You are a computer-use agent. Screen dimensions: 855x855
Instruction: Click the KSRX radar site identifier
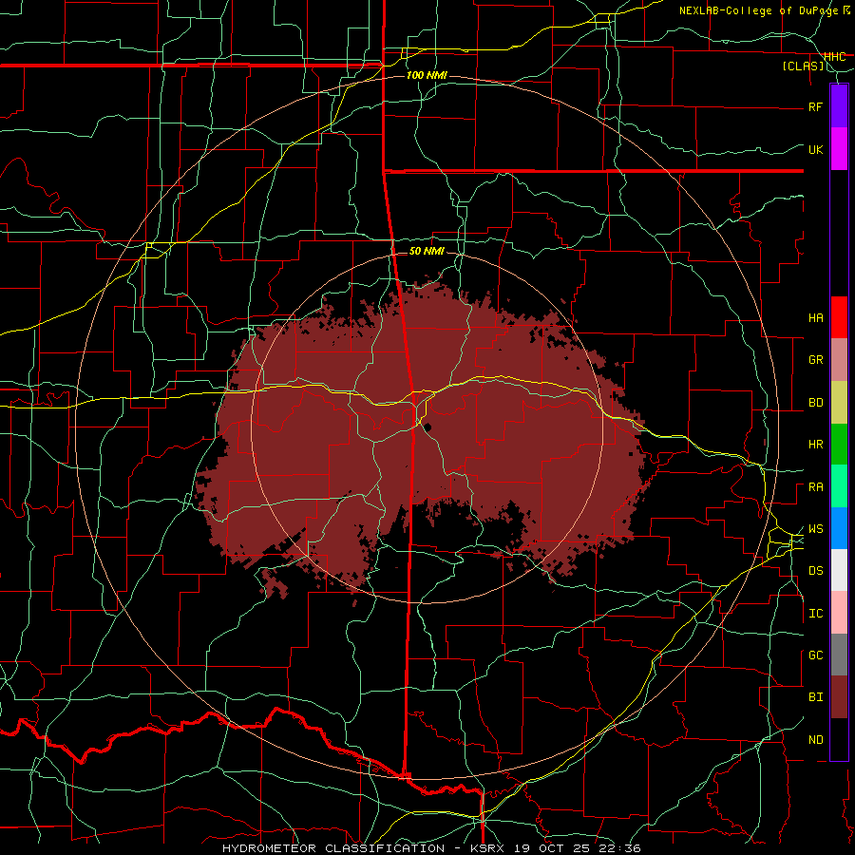point(487,848)
